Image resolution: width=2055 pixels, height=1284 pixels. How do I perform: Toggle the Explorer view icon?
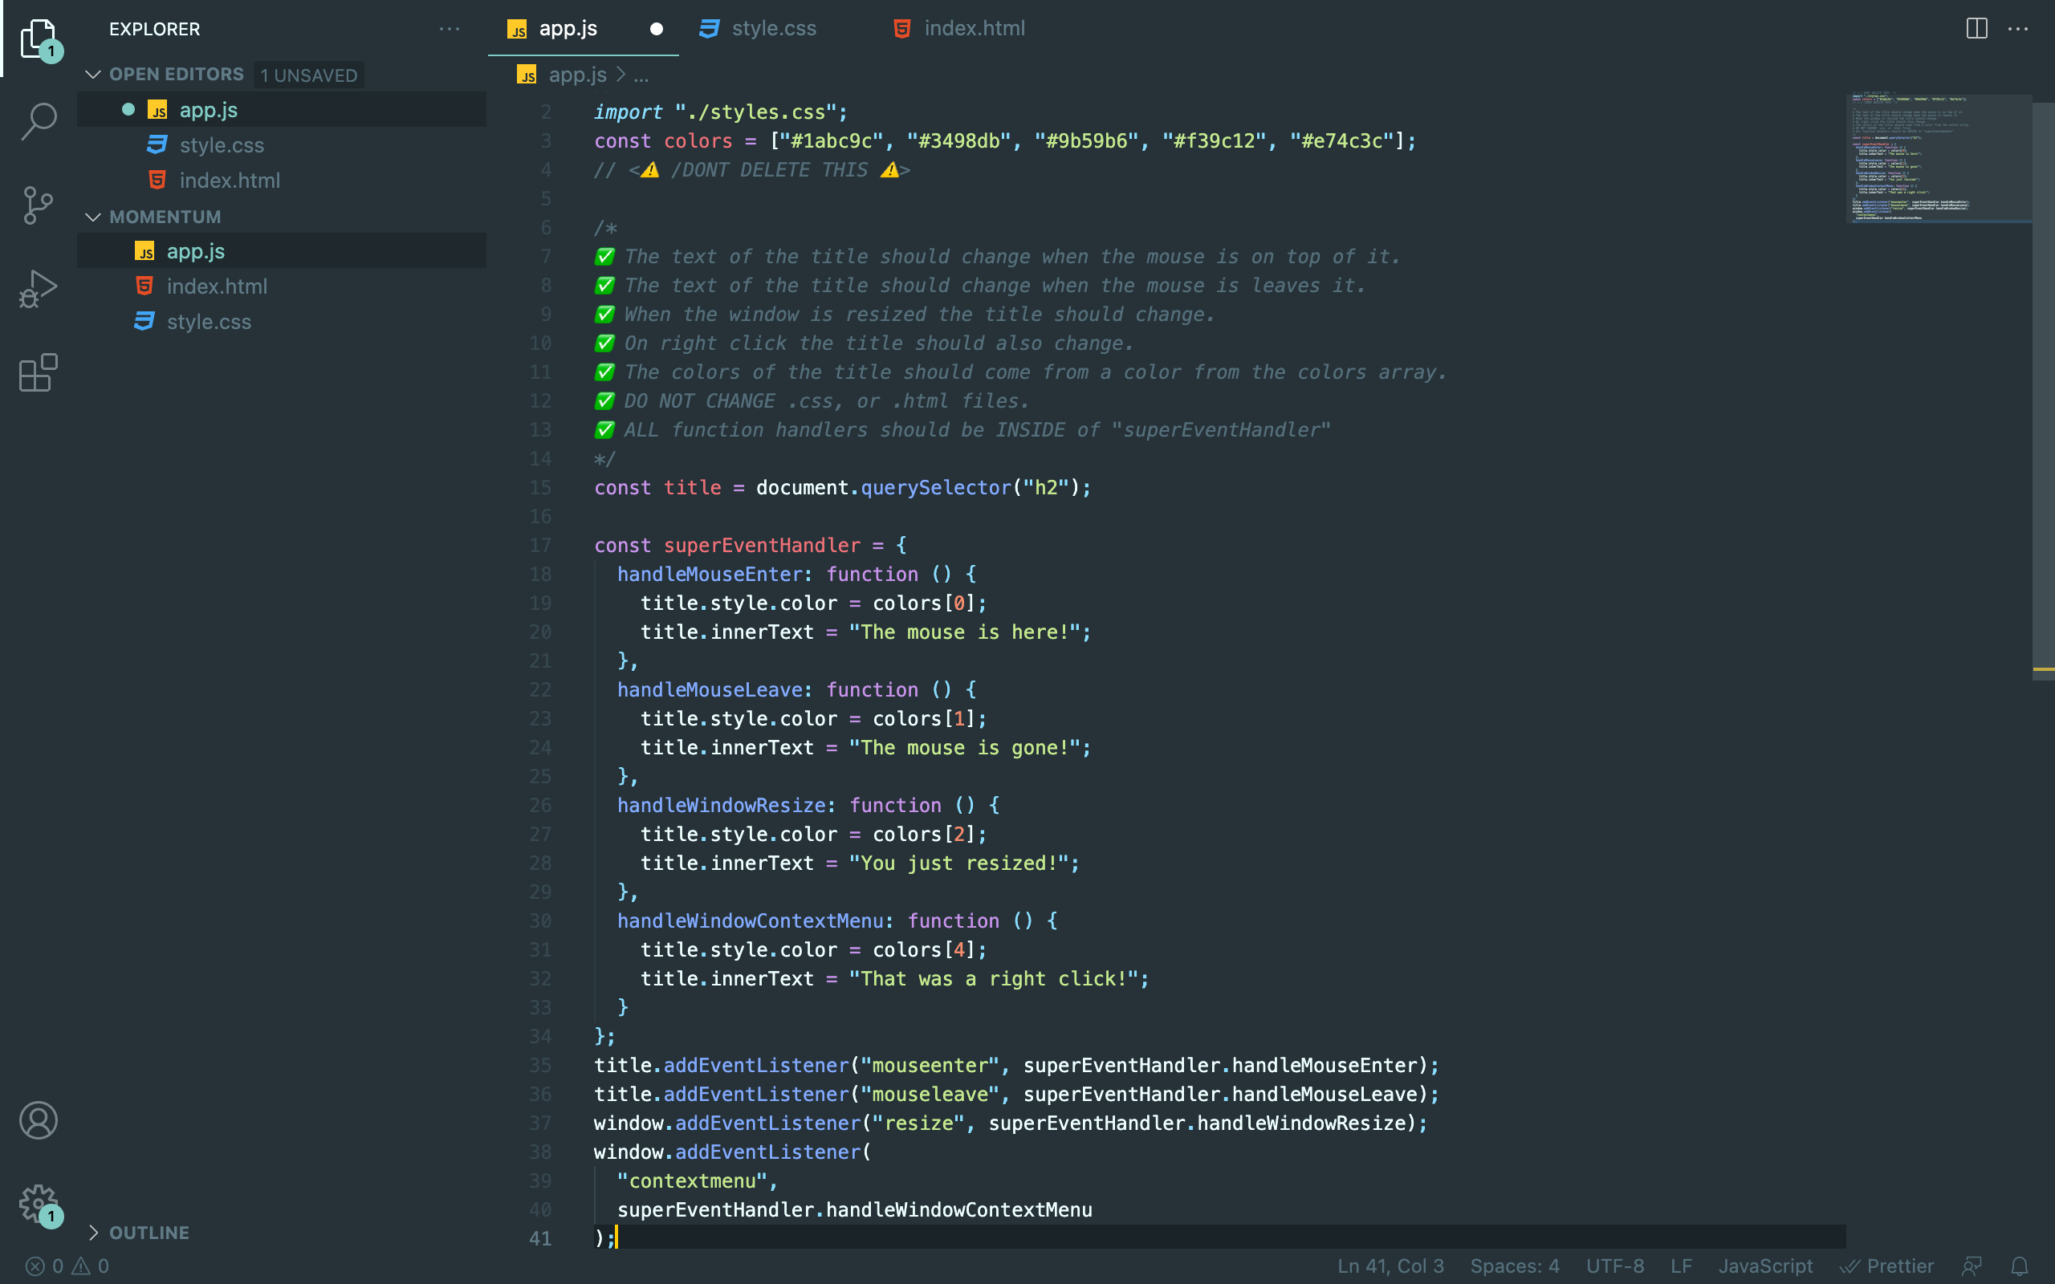coord(39,38)
